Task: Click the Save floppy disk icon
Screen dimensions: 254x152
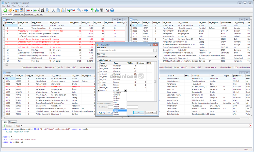Action: tap(22, 10)
